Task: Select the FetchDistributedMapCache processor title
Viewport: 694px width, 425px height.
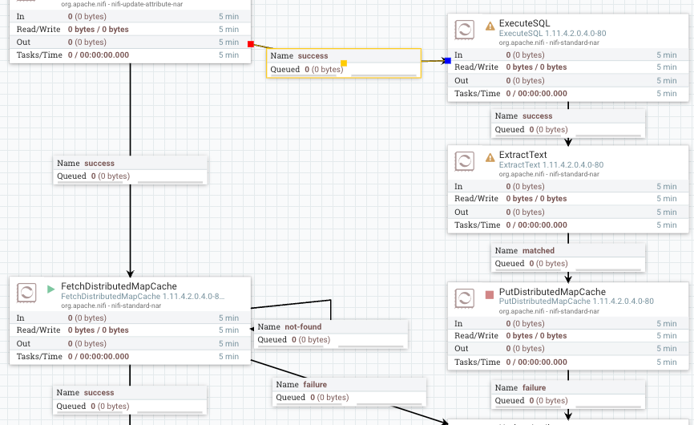Action: [x=119, y=286]
